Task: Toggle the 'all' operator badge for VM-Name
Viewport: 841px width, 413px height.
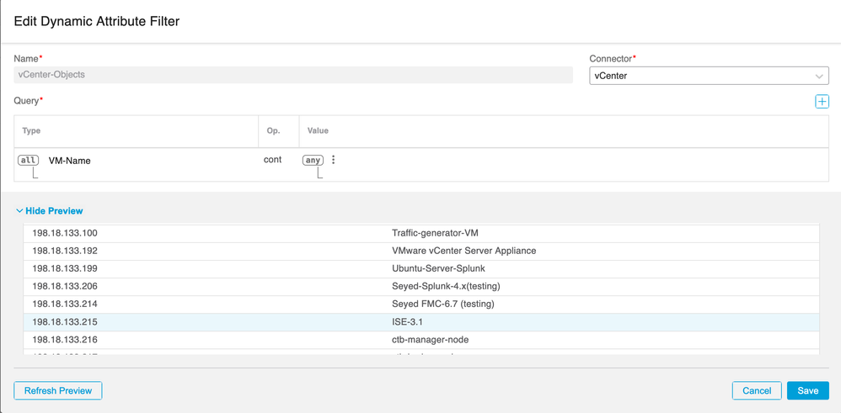Action: click(x=29, y=160)
